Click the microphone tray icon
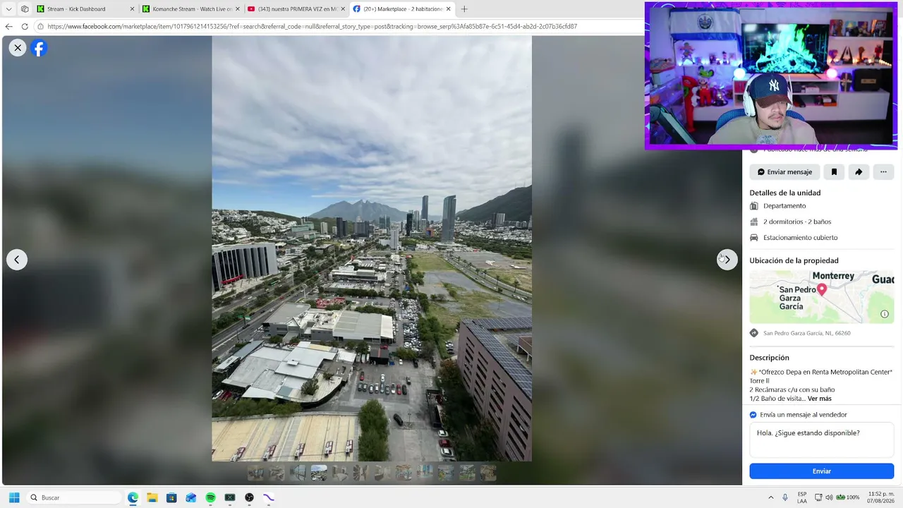This screenshot has width=903, height=508. coord(785,497)
